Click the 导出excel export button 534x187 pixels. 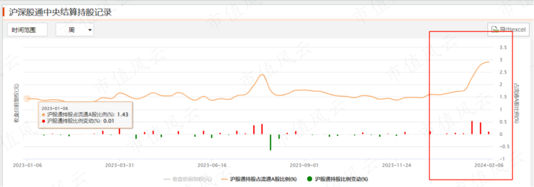pos(509,30)
